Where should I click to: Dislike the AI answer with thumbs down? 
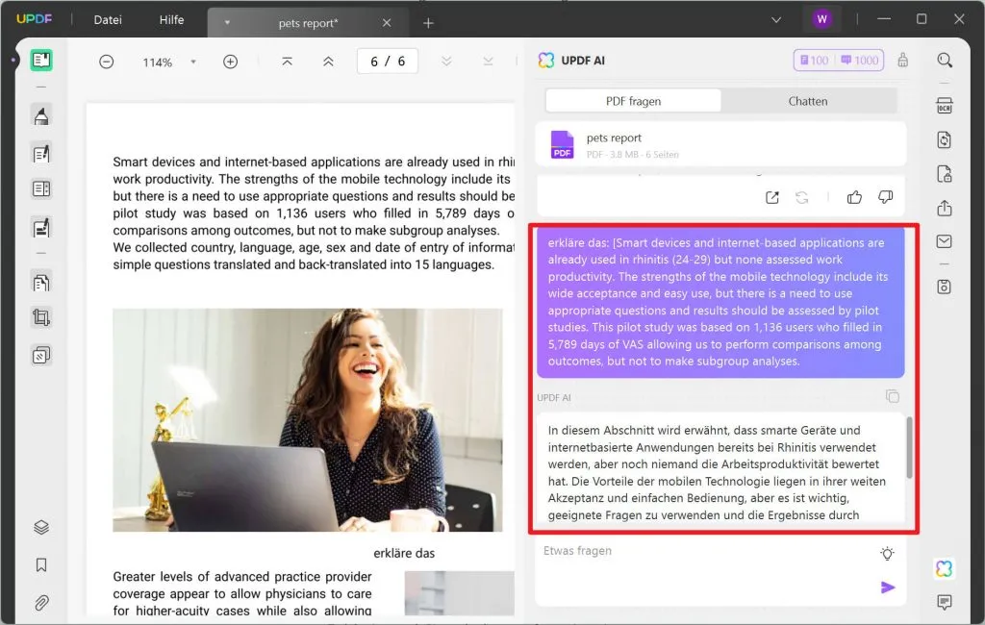pos(886,198)
